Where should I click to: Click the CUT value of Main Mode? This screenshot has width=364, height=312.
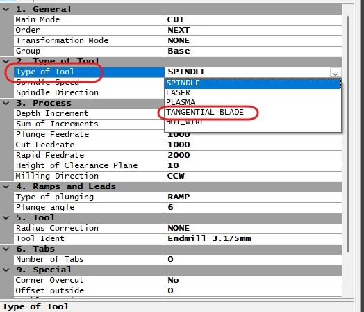coord(176,19)
